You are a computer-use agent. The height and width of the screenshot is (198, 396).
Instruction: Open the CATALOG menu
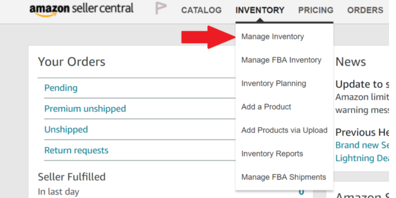tap(201, 10)
